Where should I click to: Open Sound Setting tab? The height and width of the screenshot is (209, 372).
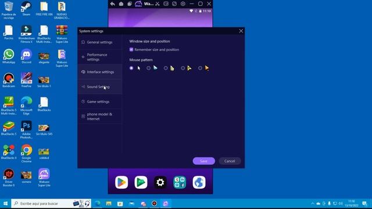coord(100,87)
